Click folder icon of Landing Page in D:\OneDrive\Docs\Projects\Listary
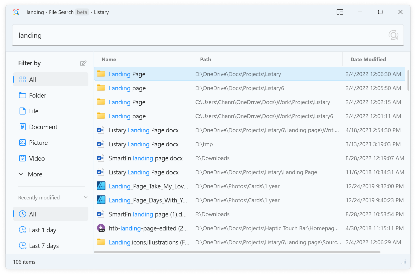This screenshot has height=275, width=416. tap(101, 74)
